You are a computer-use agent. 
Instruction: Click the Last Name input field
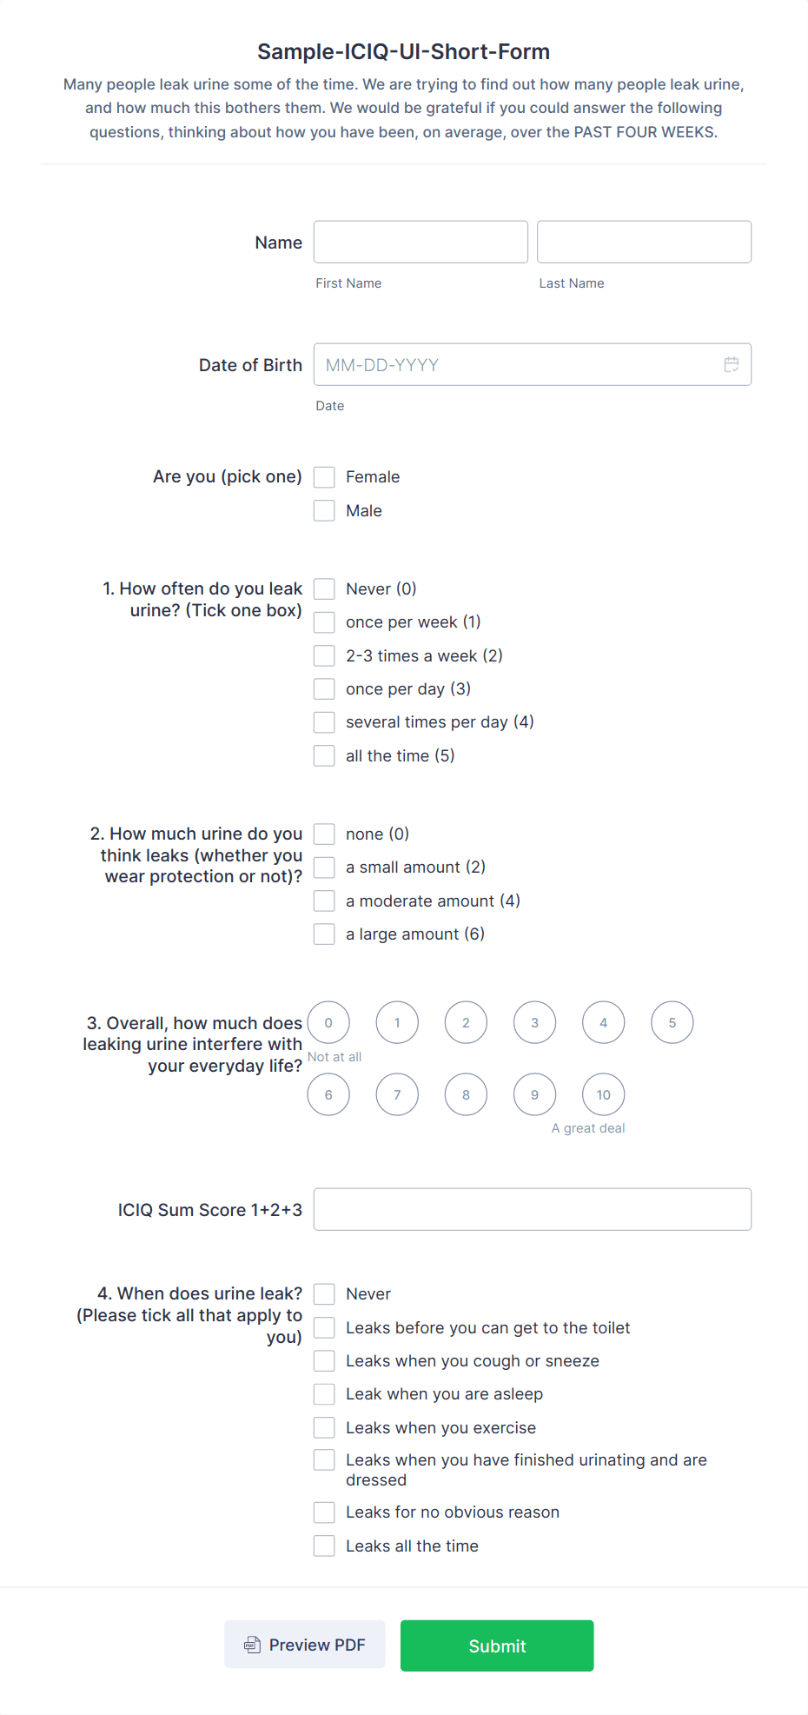tap(643, 242)
